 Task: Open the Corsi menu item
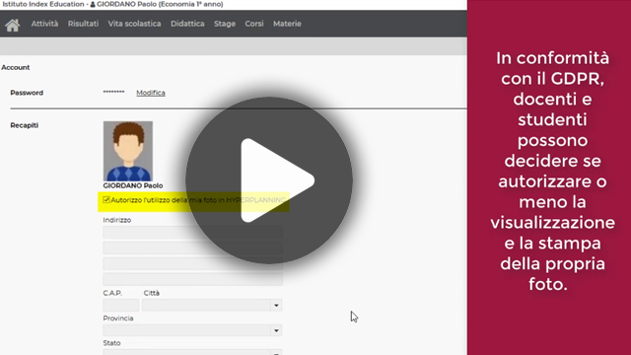(254, 24)
